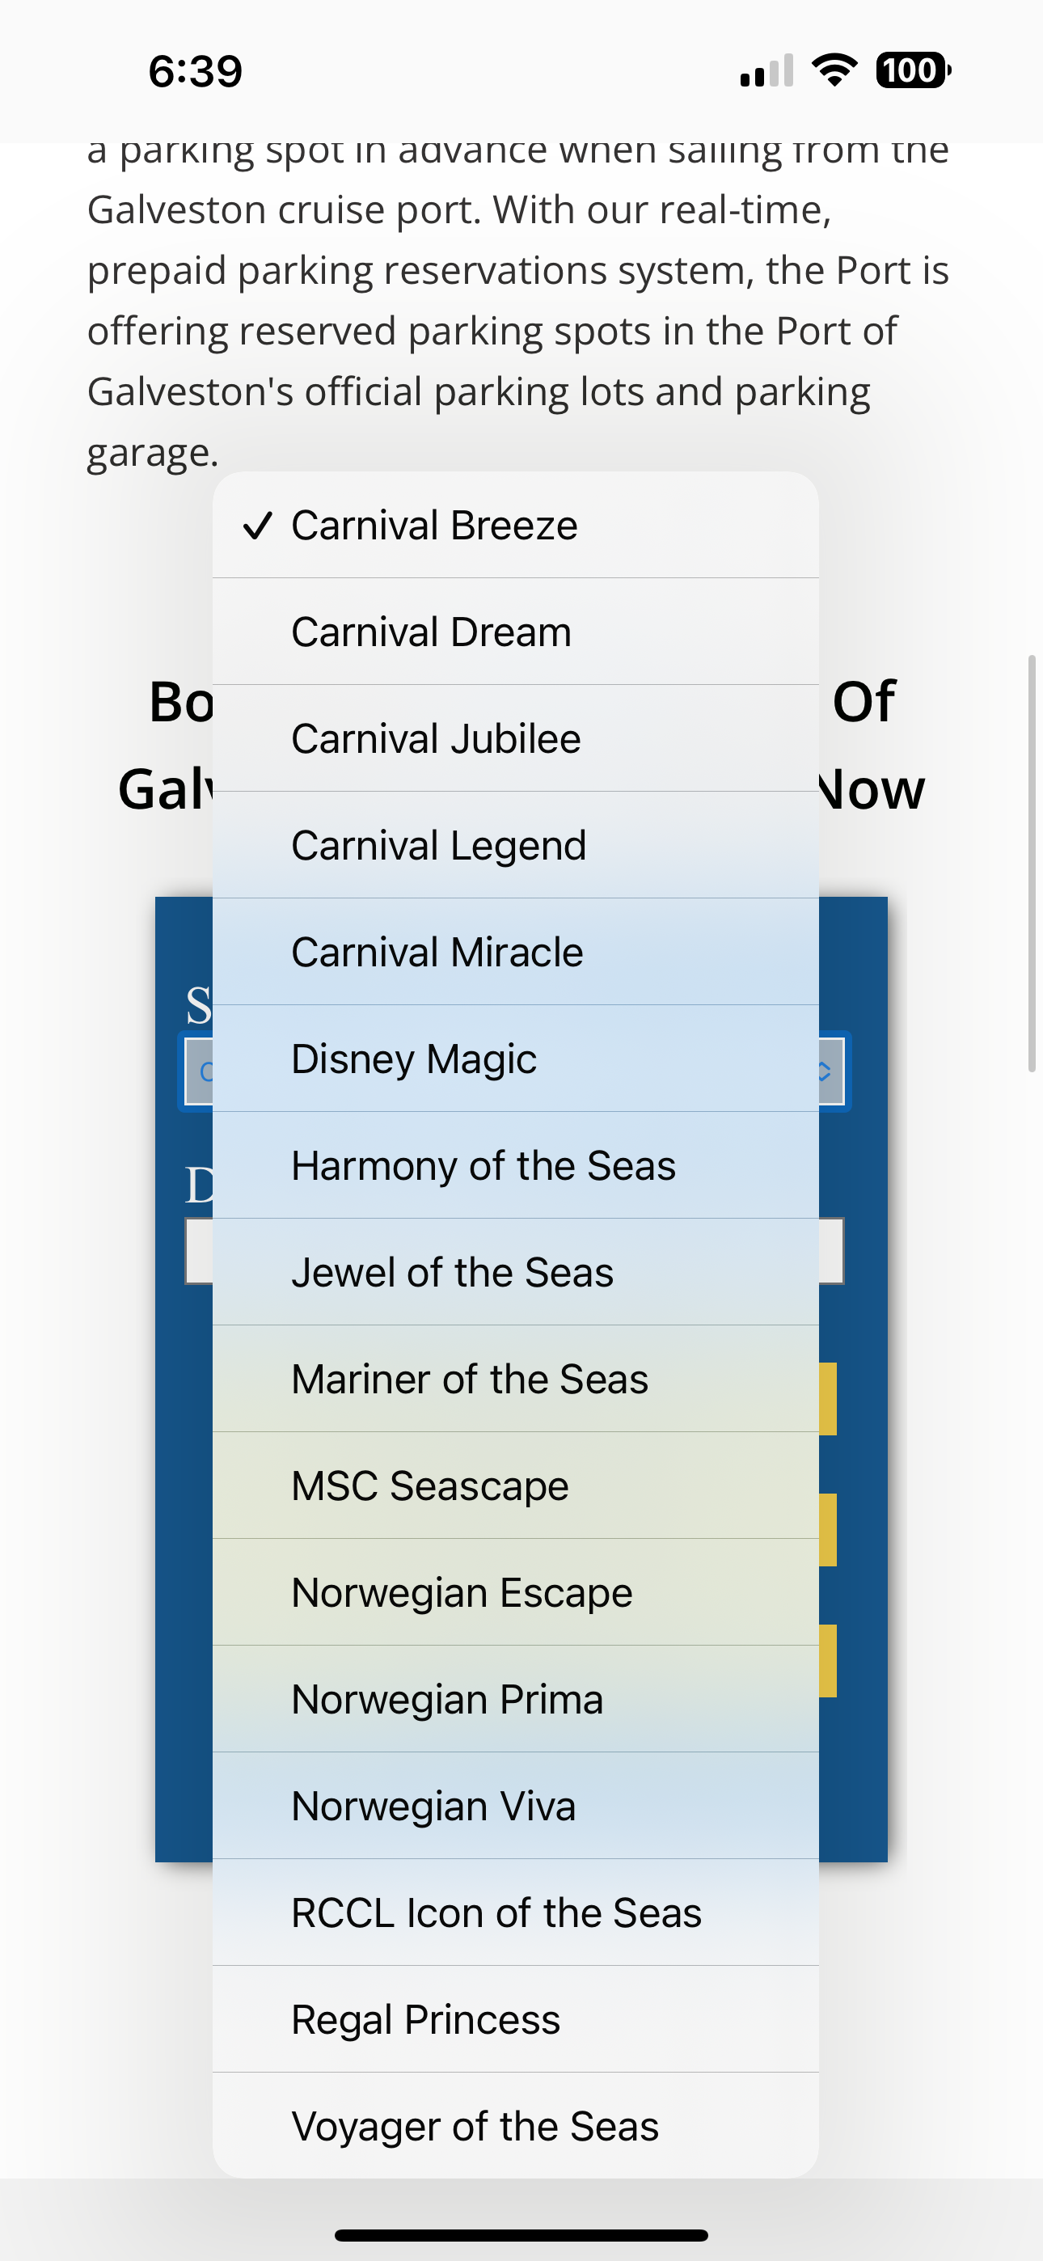
Task: Select Mariner of the Seas
Action: pyautogui.click(x=515, y=1379)
